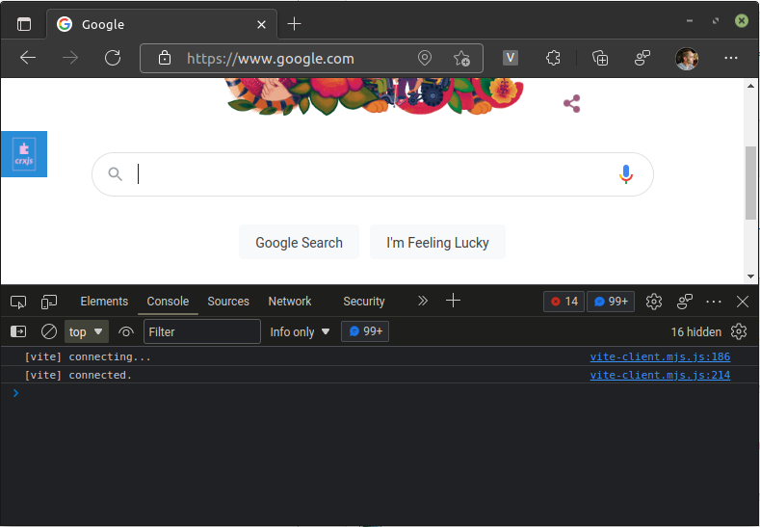Activate DevTools inspect element tool
760x527 pixels.
coord(18,303)
